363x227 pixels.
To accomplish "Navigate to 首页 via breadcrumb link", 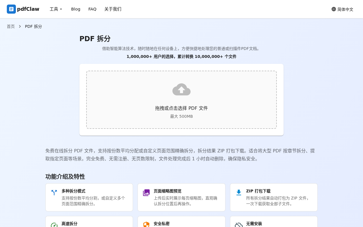I will click(x=11, y=26).
